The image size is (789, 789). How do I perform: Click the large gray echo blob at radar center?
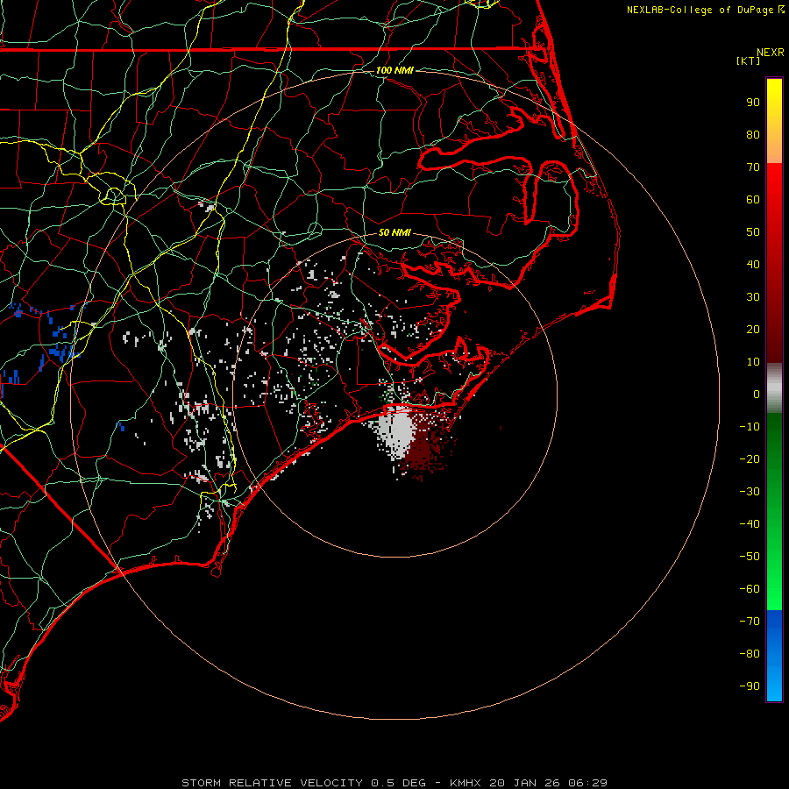(x=396, y=431)
